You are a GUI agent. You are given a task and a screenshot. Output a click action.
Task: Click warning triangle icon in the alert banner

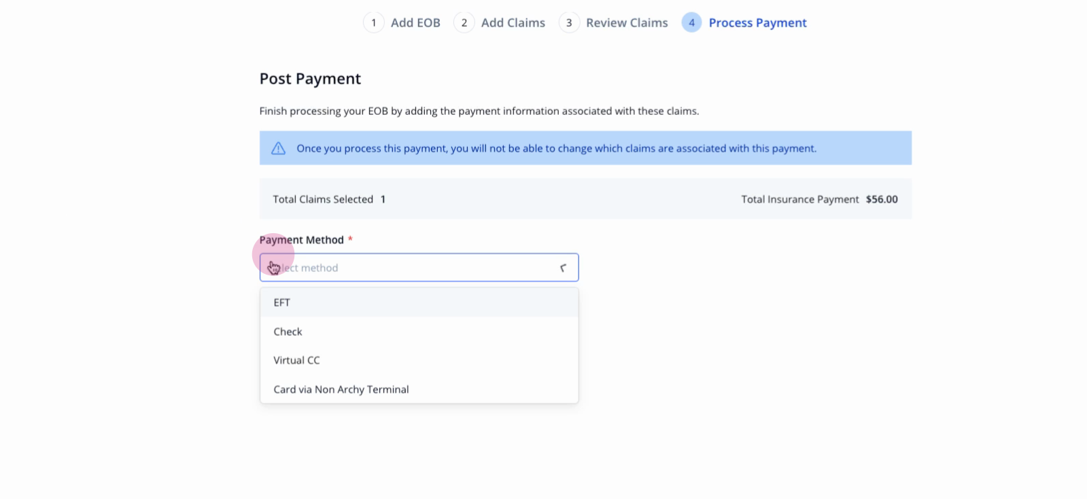tap(279, 148)
